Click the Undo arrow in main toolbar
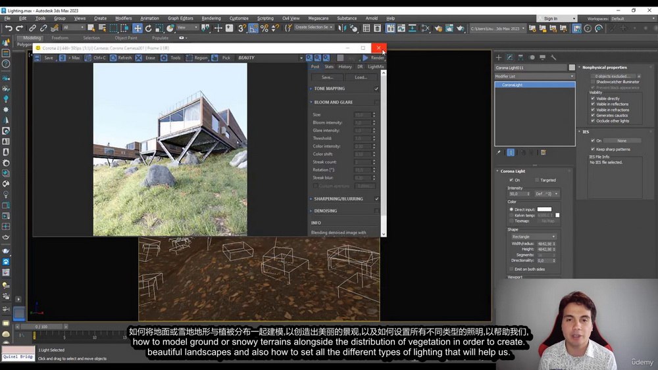658x370 pixels. (x=9, y=28)
